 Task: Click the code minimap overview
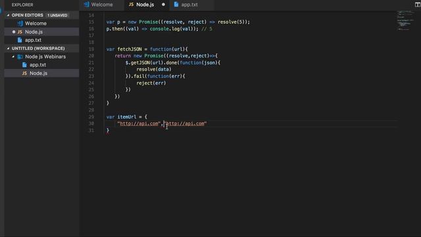405,20
